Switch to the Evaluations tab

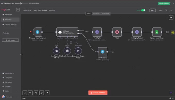point(105,14)
